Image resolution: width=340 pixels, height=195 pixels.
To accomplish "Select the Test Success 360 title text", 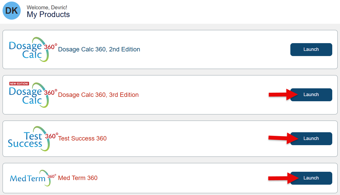I will tap(82, 138).
